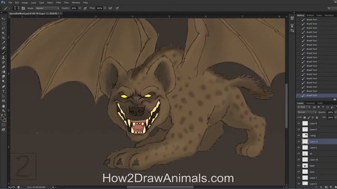Hide the Layer 9 layer
Screen dimensions: 337x189
coord(299,123)
